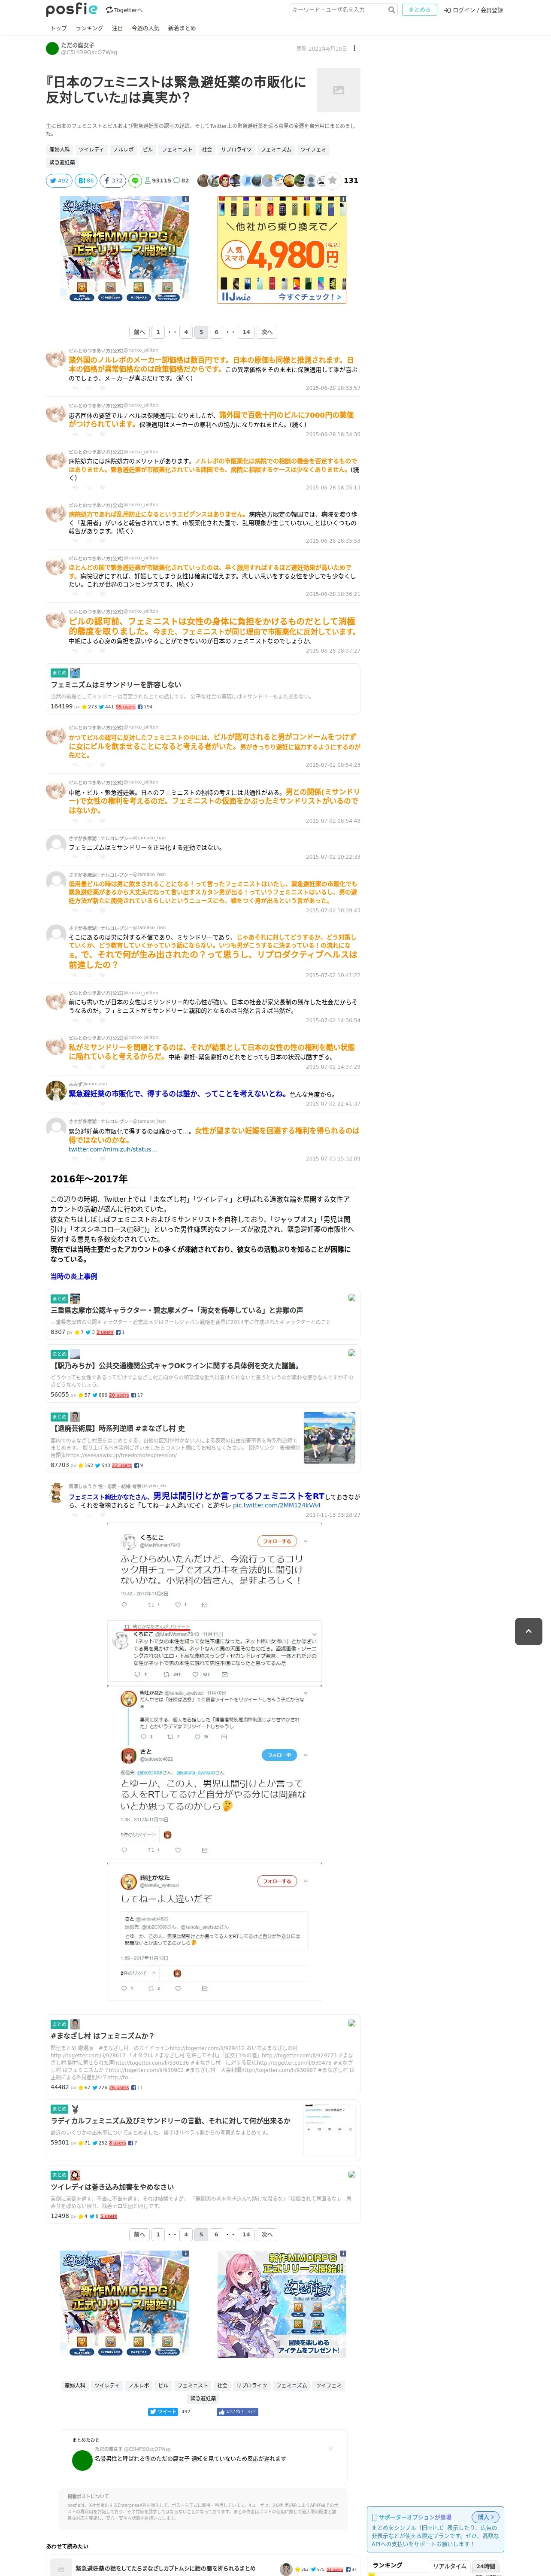Go to next page via top 次へ
Viewport: 551px width, 2576px height.
[x=267, y=332]
